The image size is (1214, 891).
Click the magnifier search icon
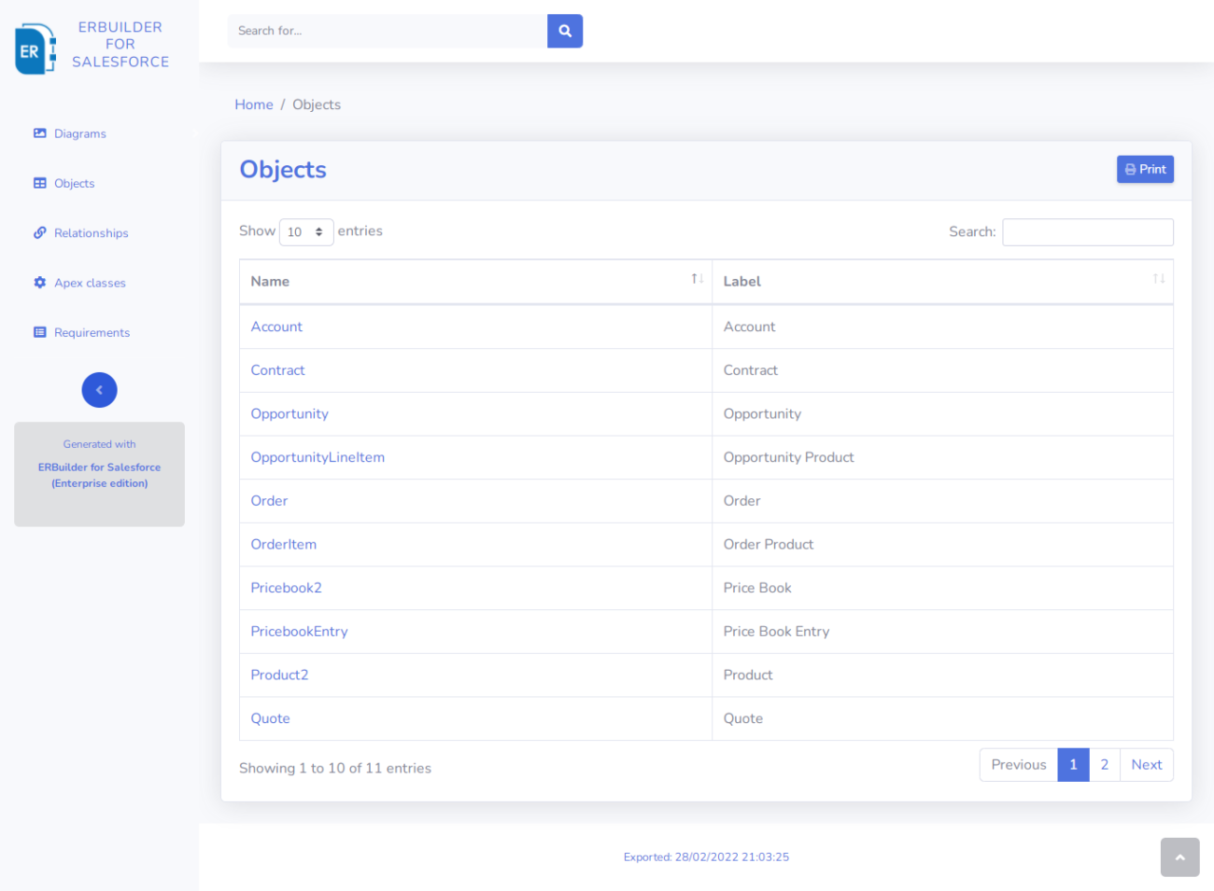click(564, 31)
